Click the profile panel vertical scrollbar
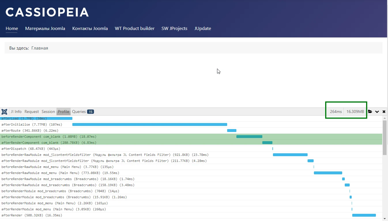Viewport: 388px width, 221px height. [385, 138]
